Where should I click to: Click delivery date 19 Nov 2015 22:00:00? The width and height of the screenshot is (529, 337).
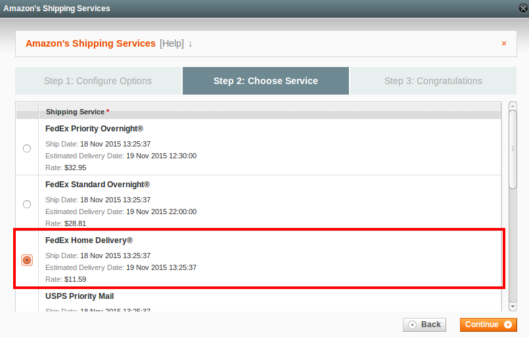161,212
